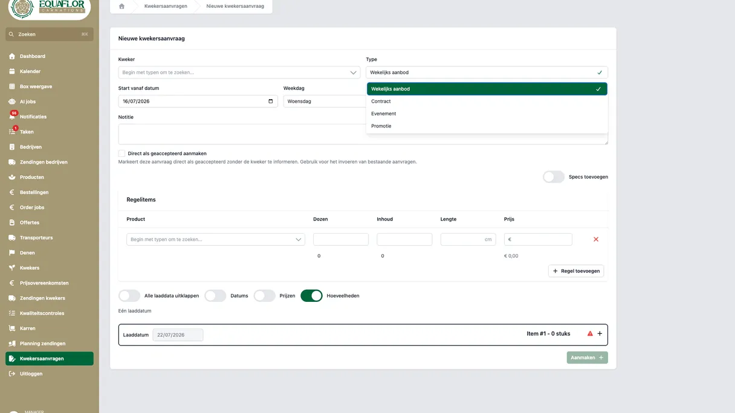
Task: Open the Type dropdown showing Wekelijks aanbod
Action: pyautogui.click(x=487, y=72)
